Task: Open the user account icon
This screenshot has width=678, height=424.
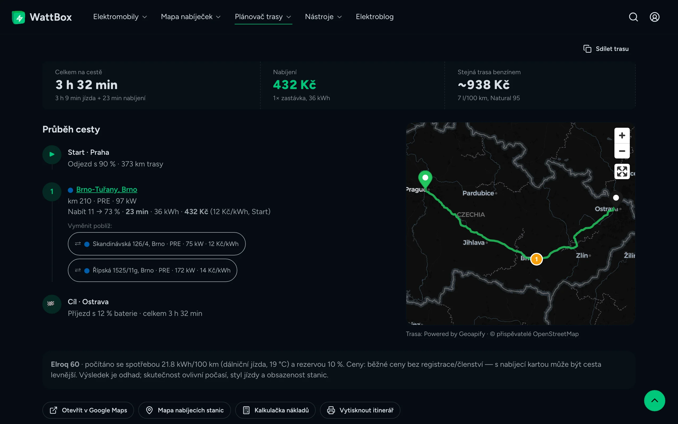Action: pyautogui.click(x=654, y=17)
